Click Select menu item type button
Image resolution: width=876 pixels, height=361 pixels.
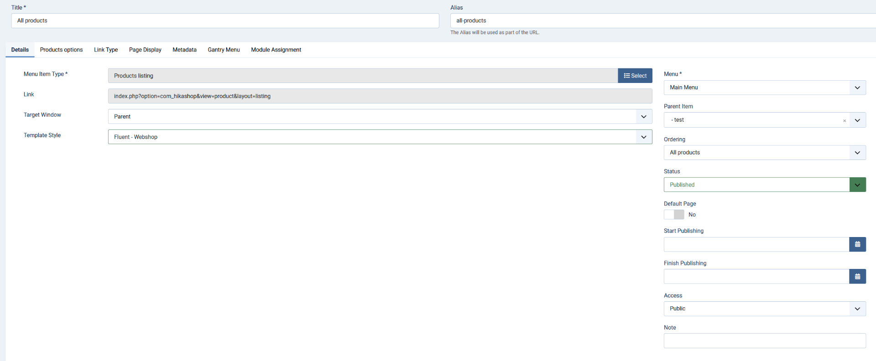635,76
